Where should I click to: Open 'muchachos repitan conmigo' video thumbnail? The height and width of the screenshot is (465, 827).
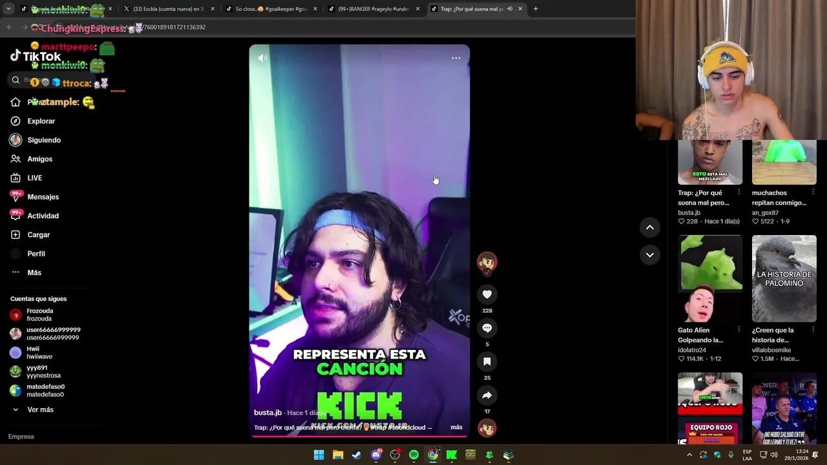[x=784, y=162]
